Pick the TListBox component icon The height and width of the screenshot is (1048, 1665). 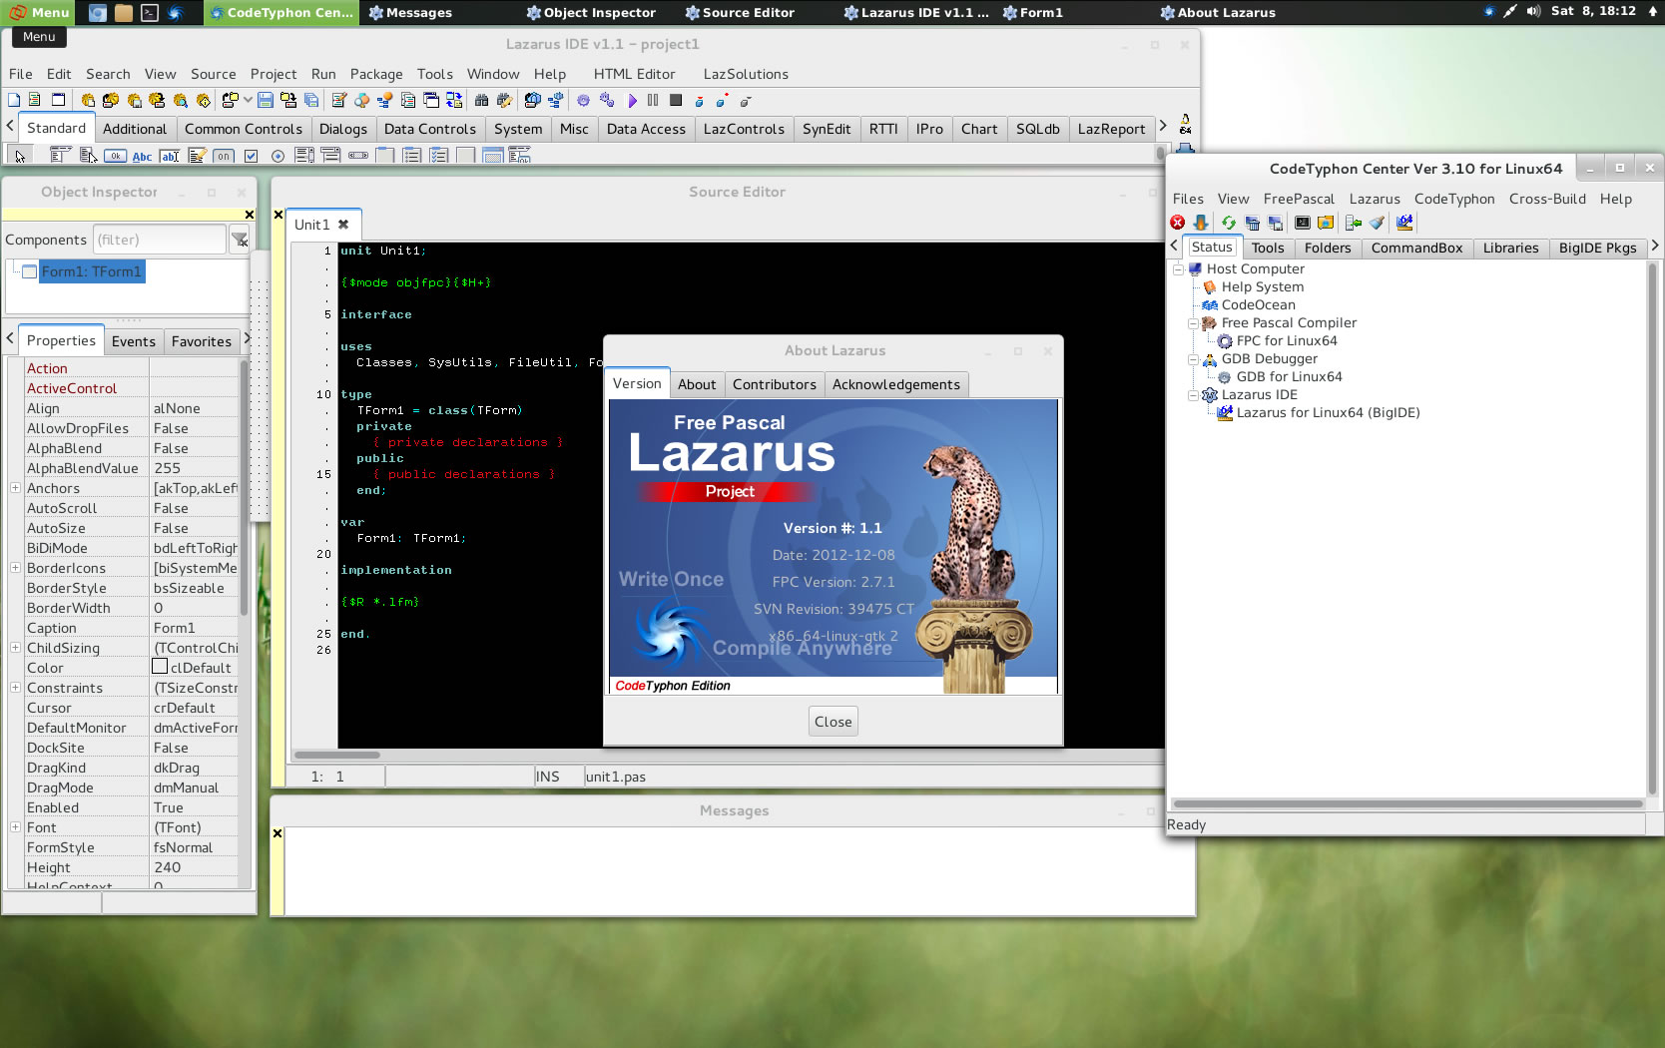(304, 155)
